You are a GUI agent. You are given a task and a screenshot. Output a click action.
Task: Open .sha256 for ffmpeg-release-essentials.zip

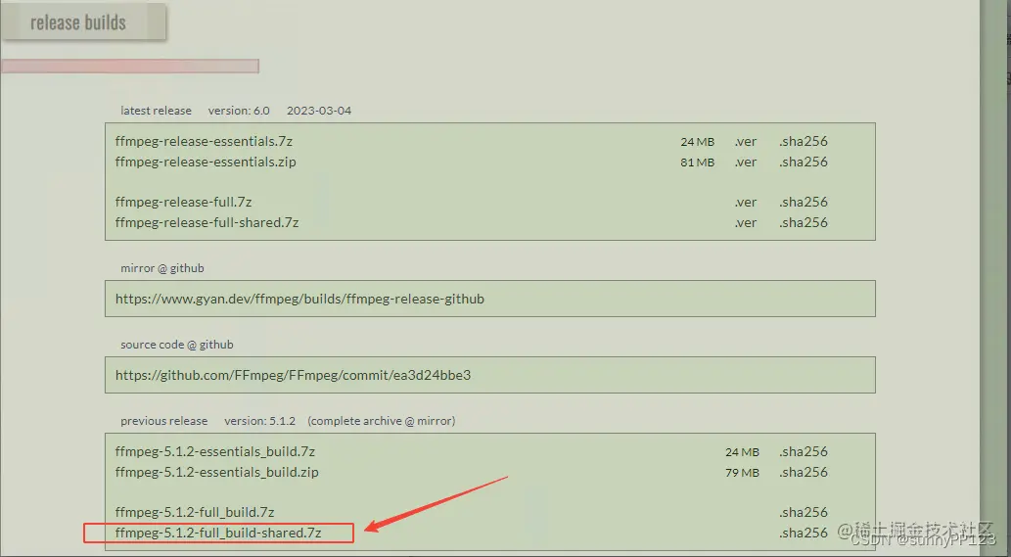click(803, 162)
